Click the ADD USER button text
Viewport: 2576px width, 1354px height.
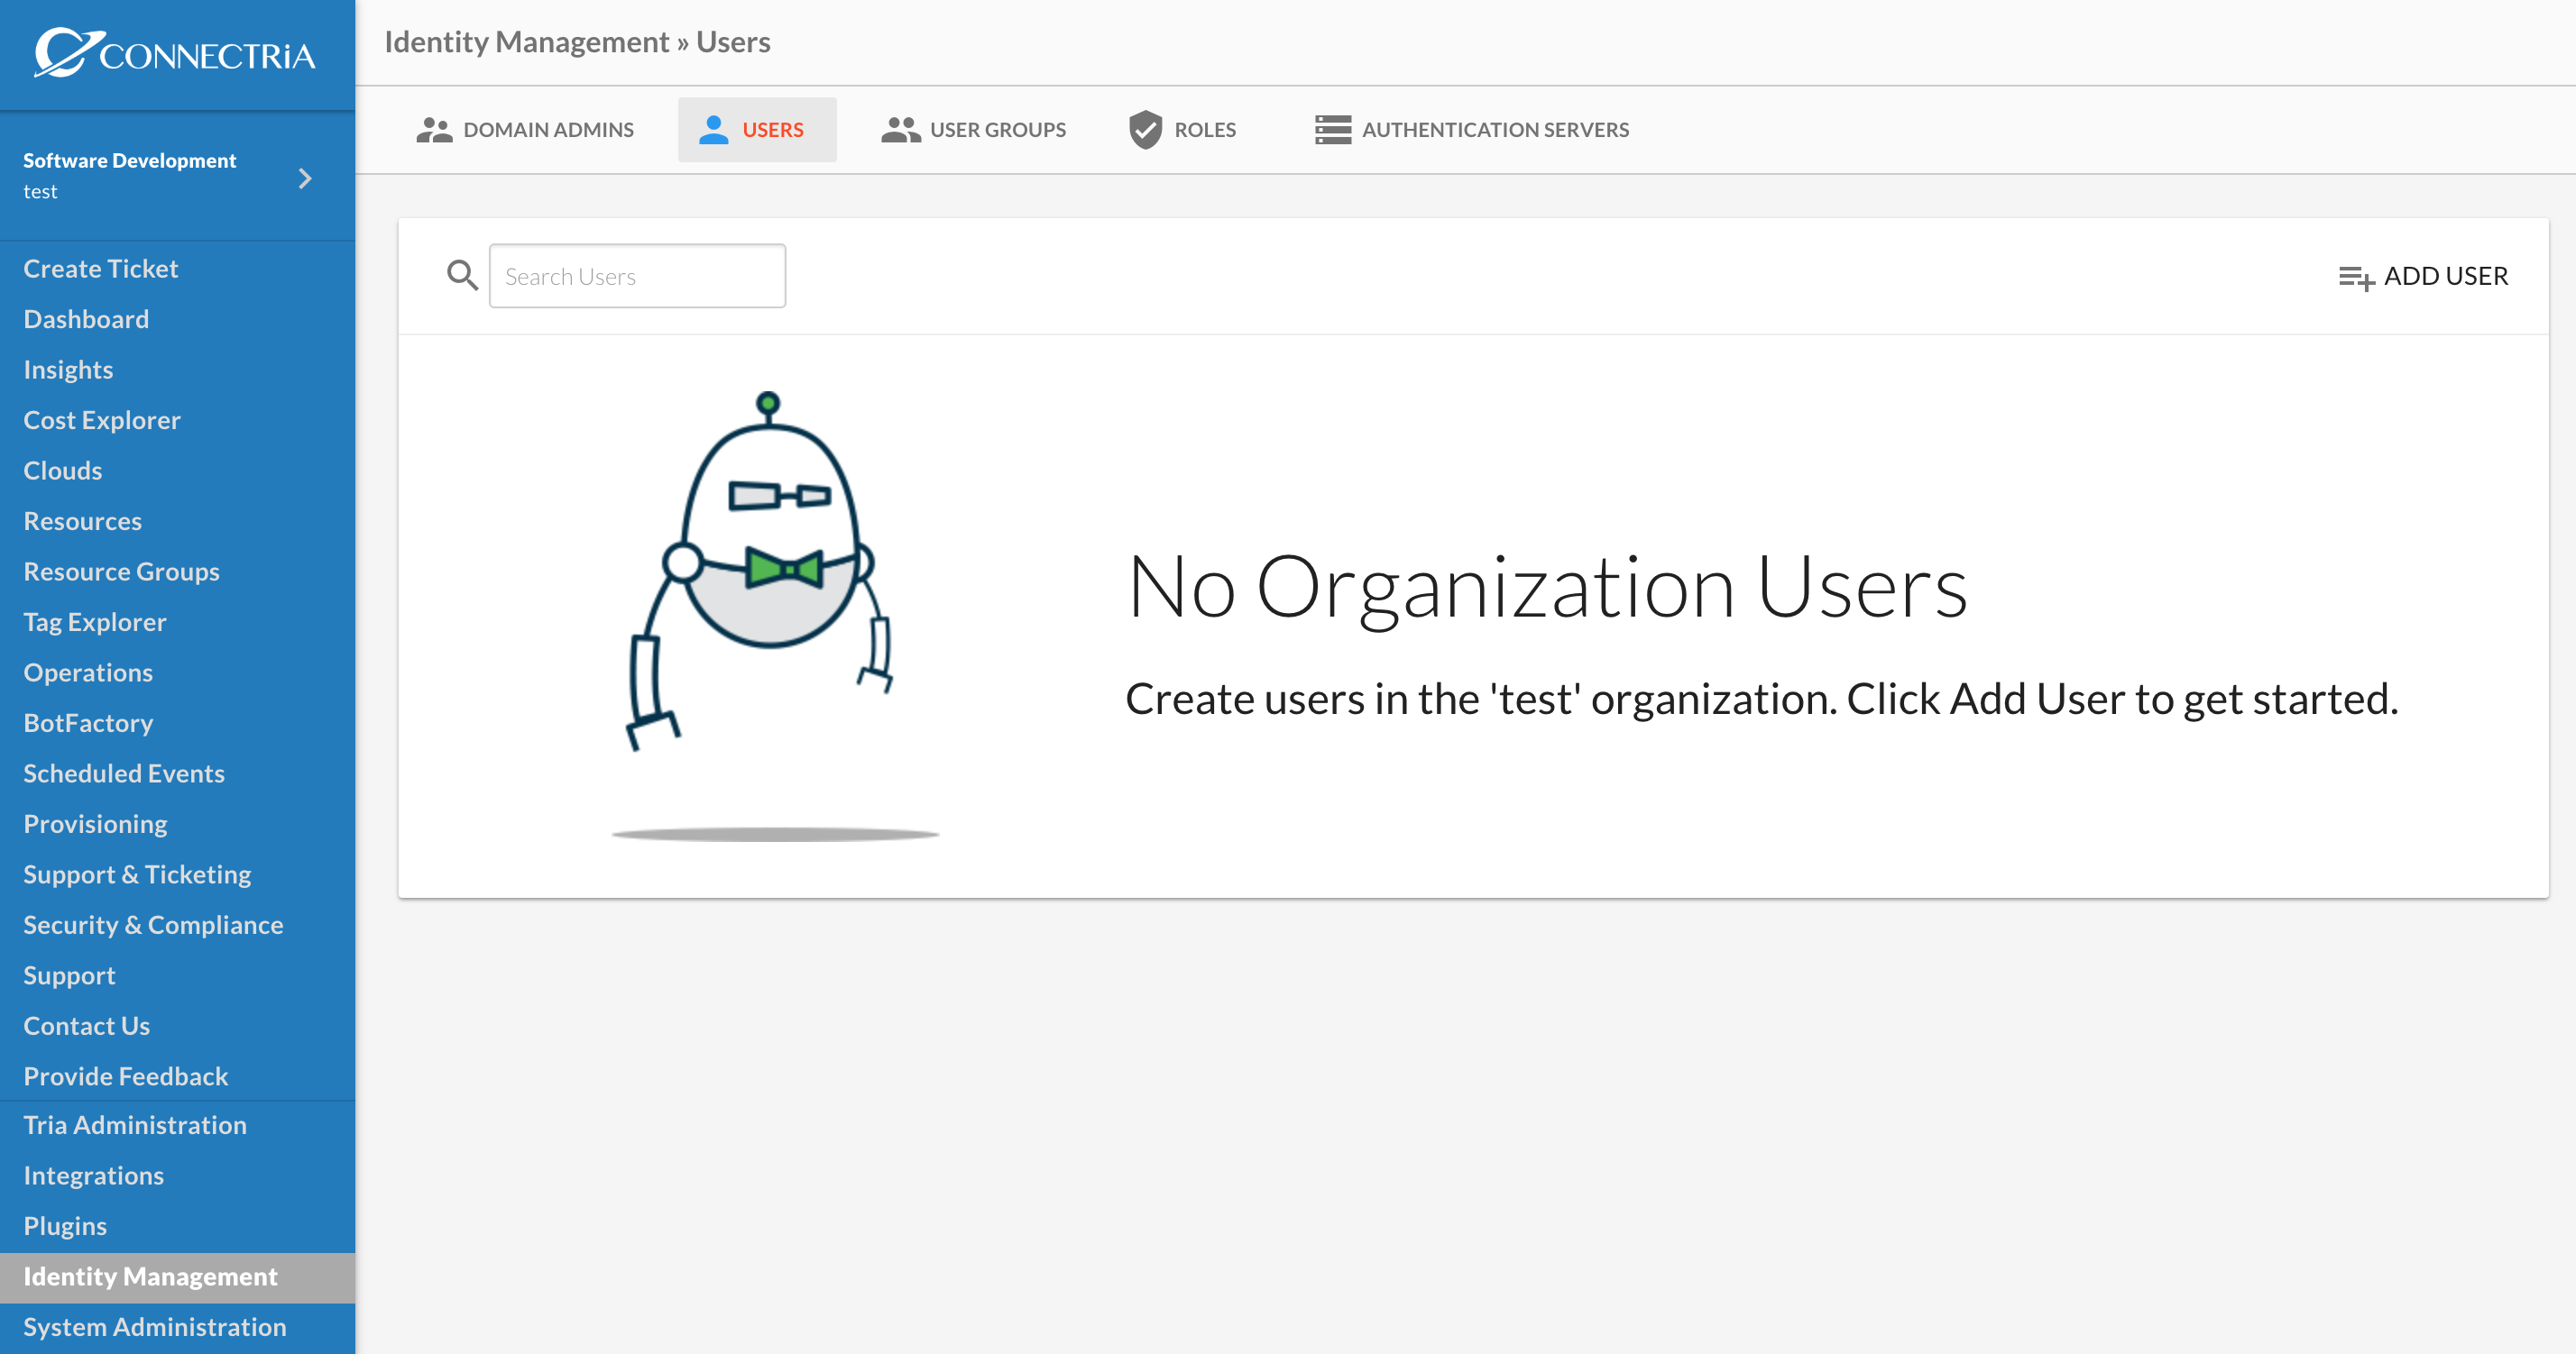point(2446,276)
